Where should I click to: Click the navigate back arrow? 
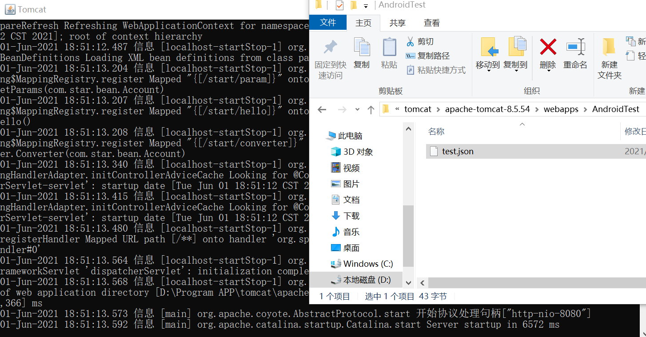[321, 108]
